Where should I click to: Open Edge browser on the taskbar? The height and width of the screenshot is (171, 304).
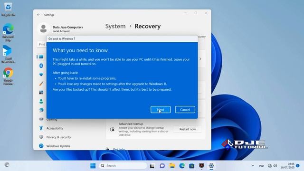tap(182, 166)
